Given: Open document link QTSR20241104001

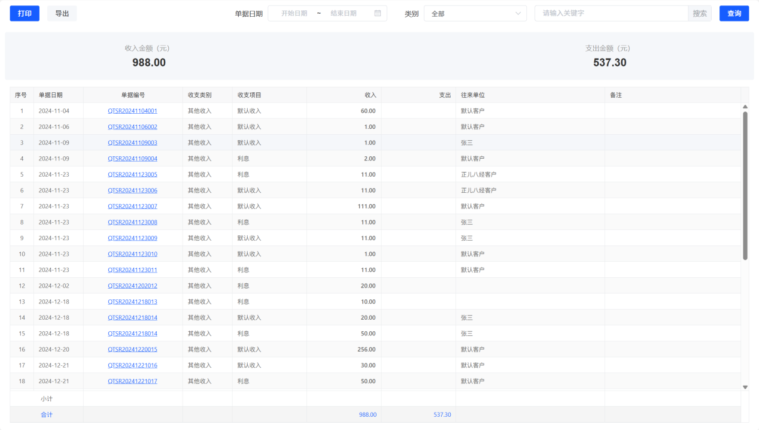Looking at the screenshot, I should (132, 111).
